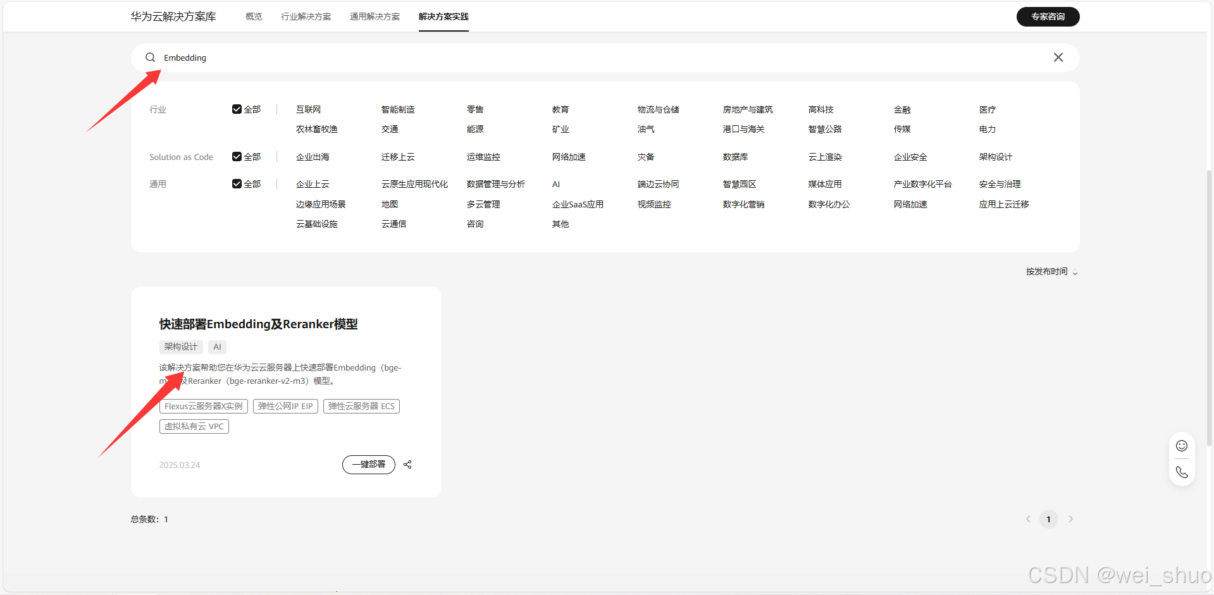Click the 一键部署 button
The height and width of the screenshot is (595, 1214).
pyautogui.click(x=368, y=464)
